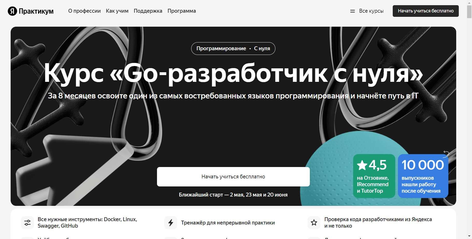
Task: Click the Практикум logo text
Action: click(36, 11)
